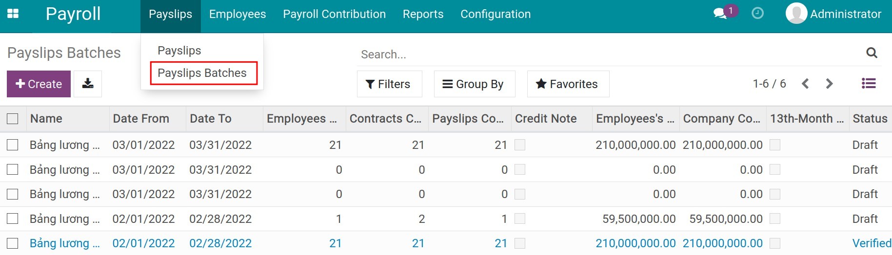The width and height of the screenshot is (892, 255).
Task: Click Contracts count 2 cell
Action: click(421, 219)
